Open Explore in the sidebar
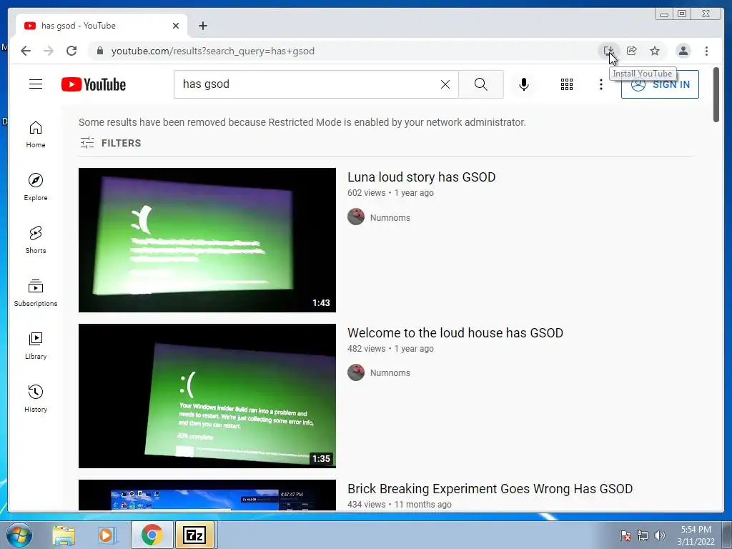Image resolution: width=732 pixels, height=549 pixels. click(36, 187)
